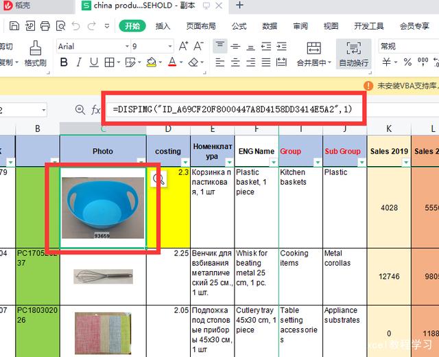Click distributed alignment icon

pos(281,62)
